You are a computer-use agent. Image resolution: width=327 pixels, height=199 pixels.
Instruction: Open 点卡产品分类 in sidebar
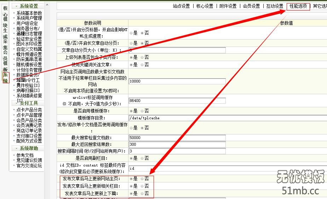point(29,110)
